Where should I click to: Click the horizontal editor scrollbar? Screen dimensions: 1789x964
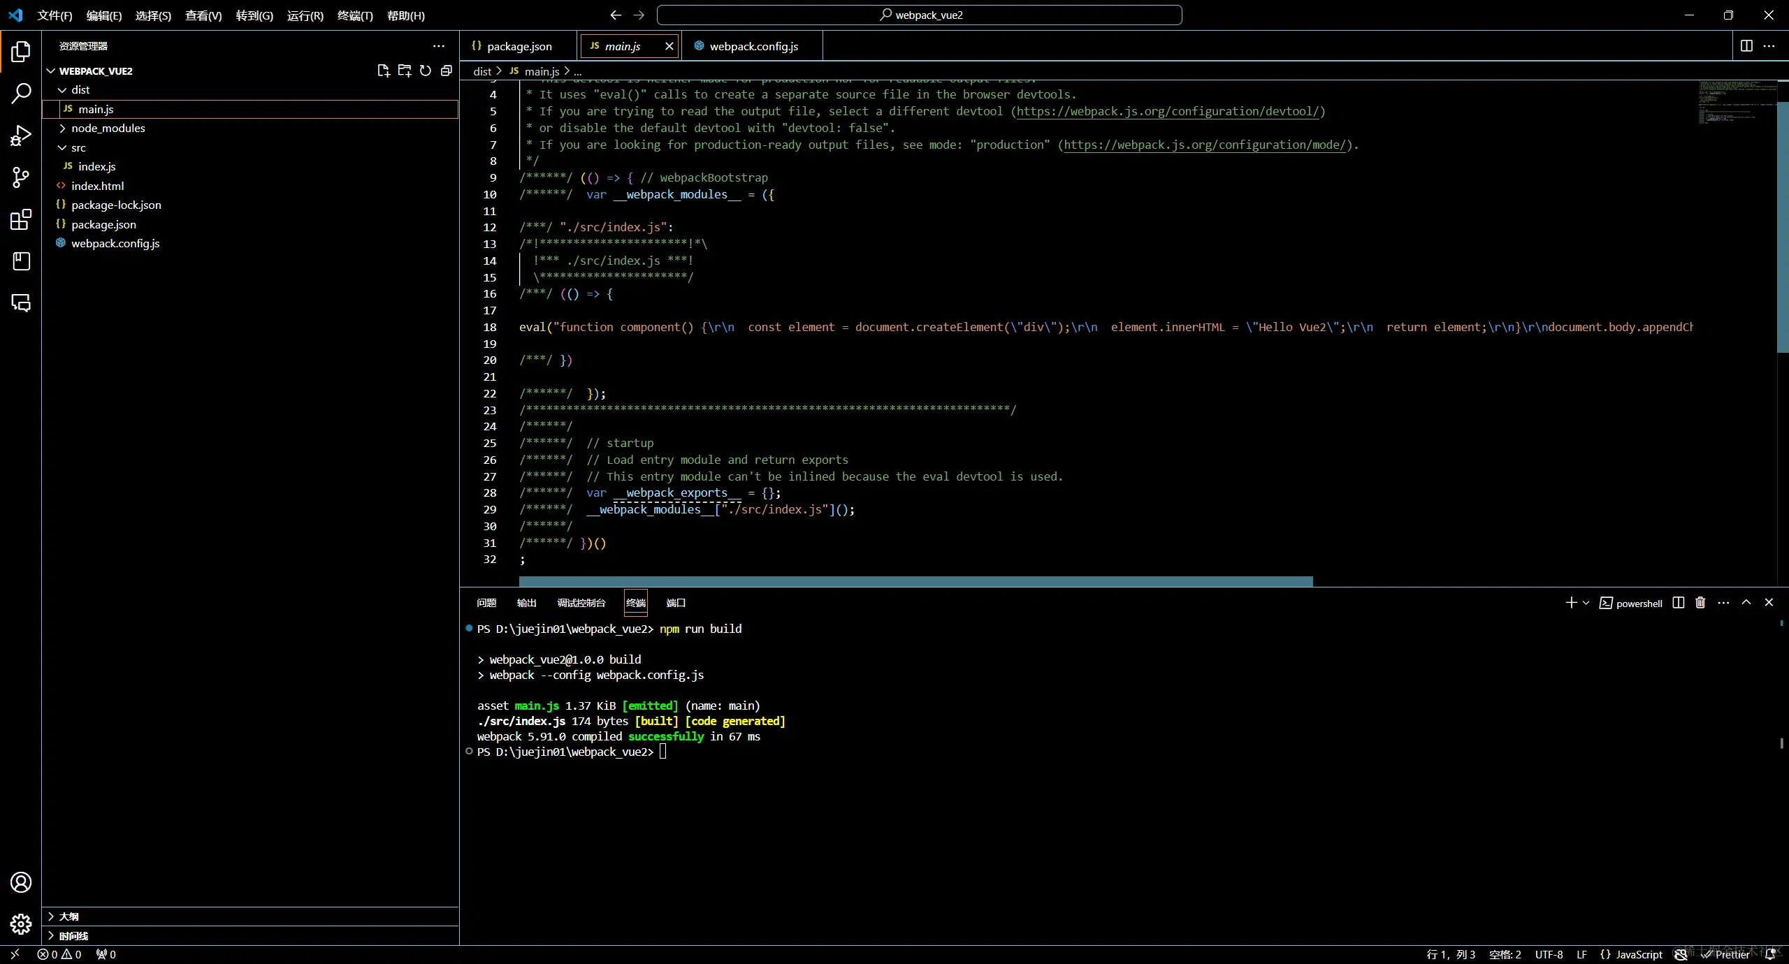pos(915,581)
